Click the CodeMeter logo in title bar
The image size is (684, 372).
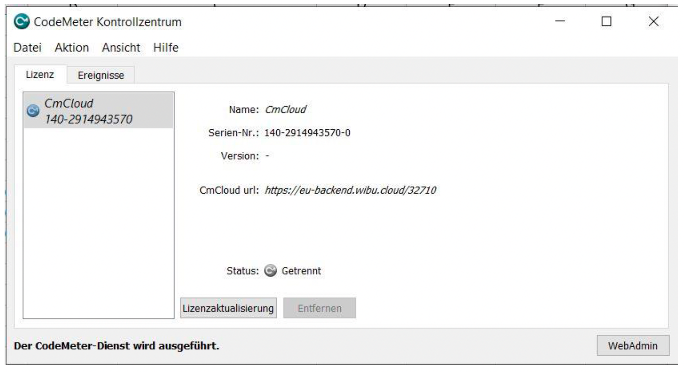21,22
